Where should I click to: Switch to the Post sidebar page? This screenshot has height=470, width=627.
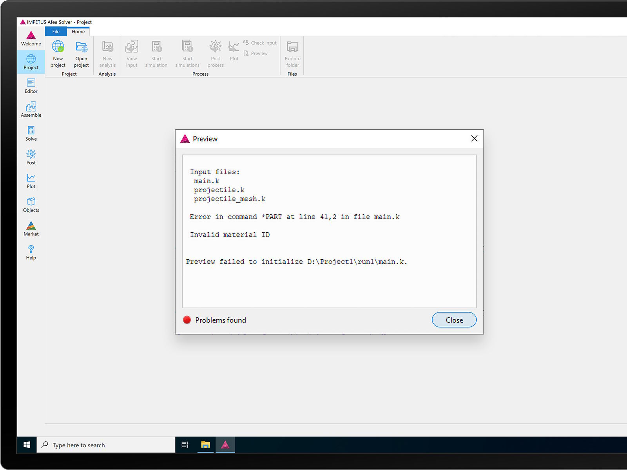click(x=31, y=157)
